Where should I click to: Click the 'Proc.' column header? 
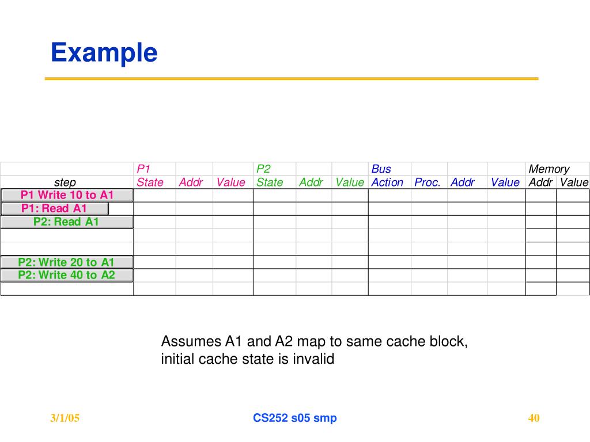tap(427, 182)
